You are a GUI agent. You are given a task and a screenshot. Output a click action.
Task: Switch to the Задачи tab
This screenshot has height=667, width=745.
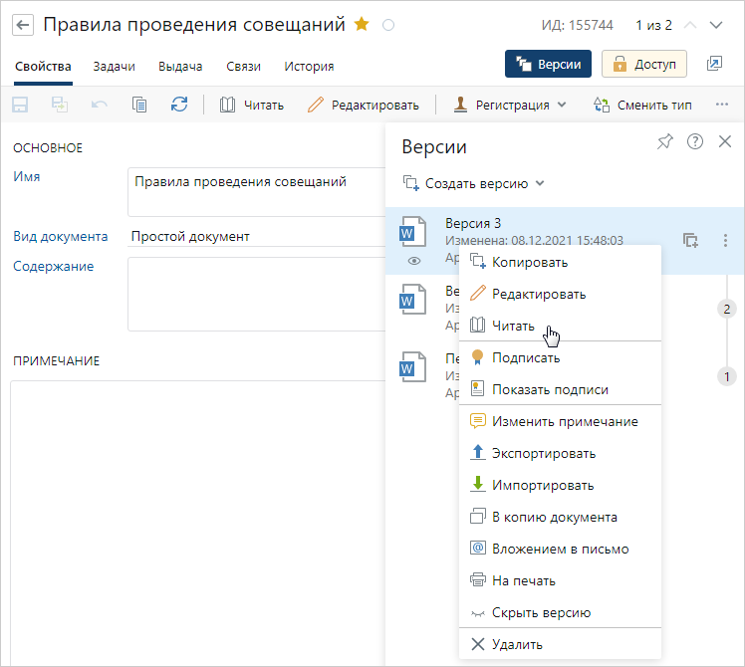coord(114,67)
